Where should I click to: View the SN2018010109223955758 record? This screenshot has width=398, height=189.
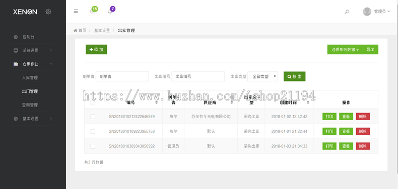[346, 131]
